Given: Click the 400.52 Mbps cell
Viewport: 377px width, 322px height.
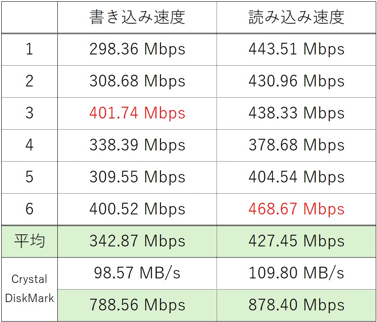Looking at the screenshot, I should click(x=137, y=209).
